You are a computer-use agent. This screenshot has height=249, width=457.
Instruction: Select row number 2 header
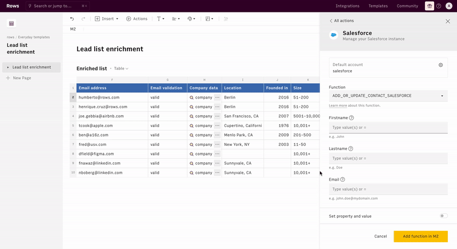73,97
